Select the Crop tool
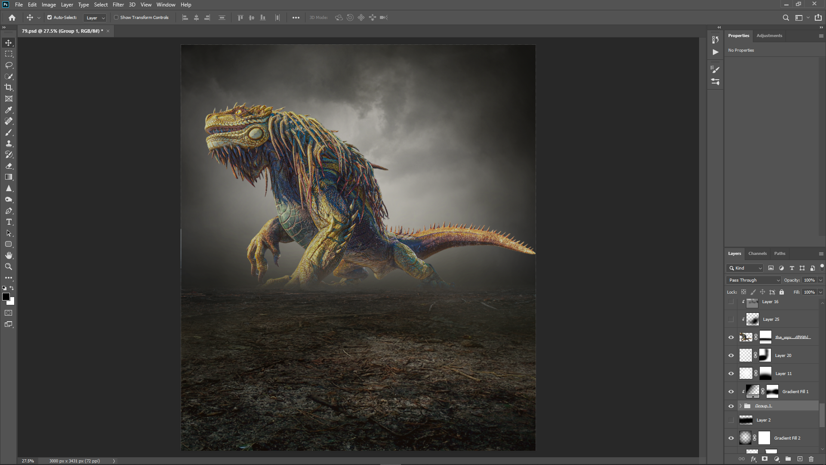Screen dimensions: 826x465 pyautogui.click(x=9, y=87)
